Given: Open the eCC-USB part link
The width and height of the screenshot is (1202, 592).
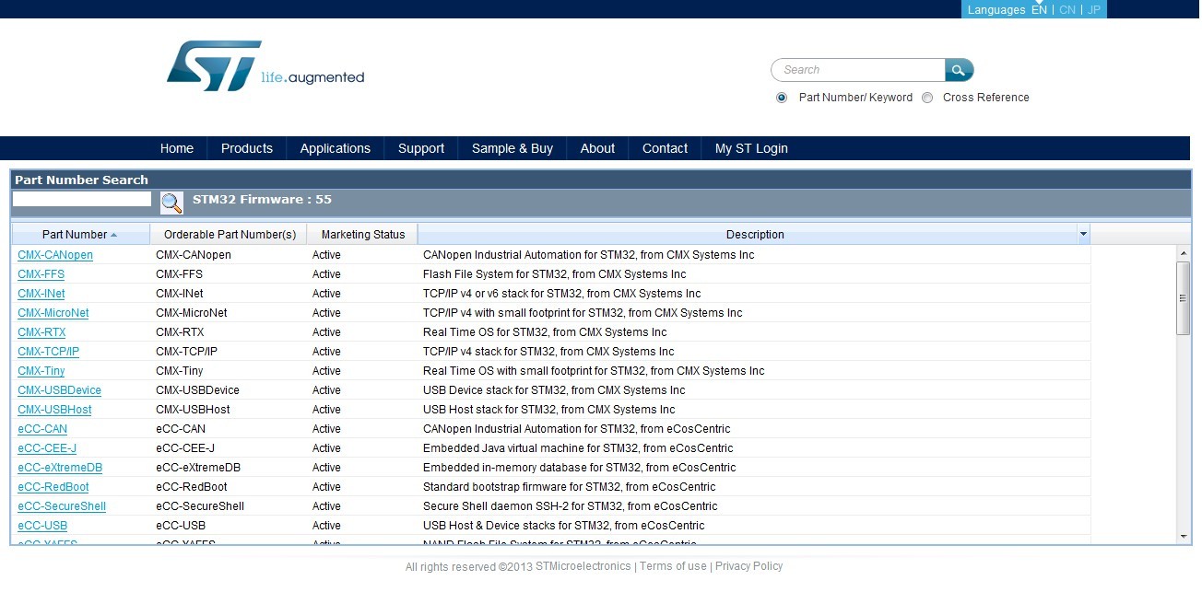Looking at the screenshot, I should click(42, 526).
